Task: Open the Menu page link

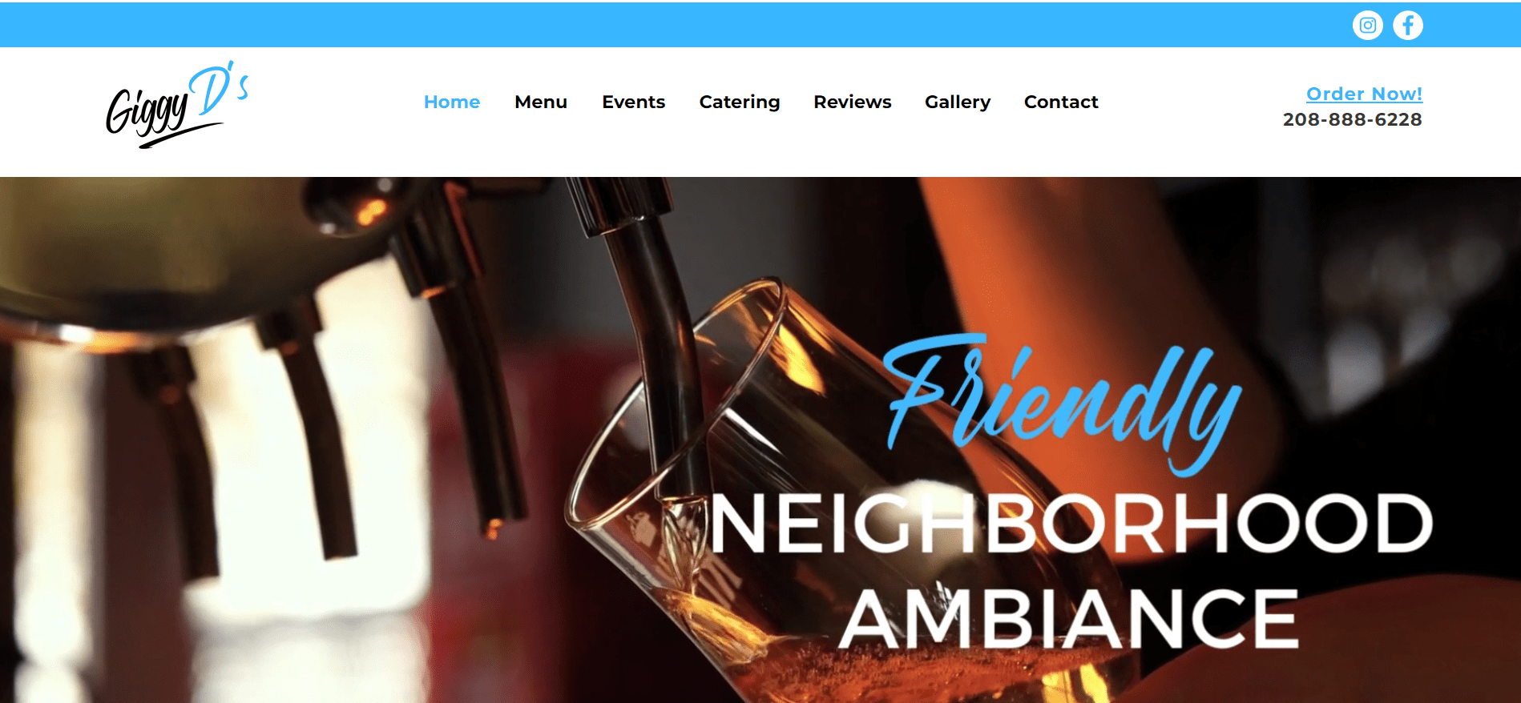Action: pyautogui.click(x=541, y=102)
